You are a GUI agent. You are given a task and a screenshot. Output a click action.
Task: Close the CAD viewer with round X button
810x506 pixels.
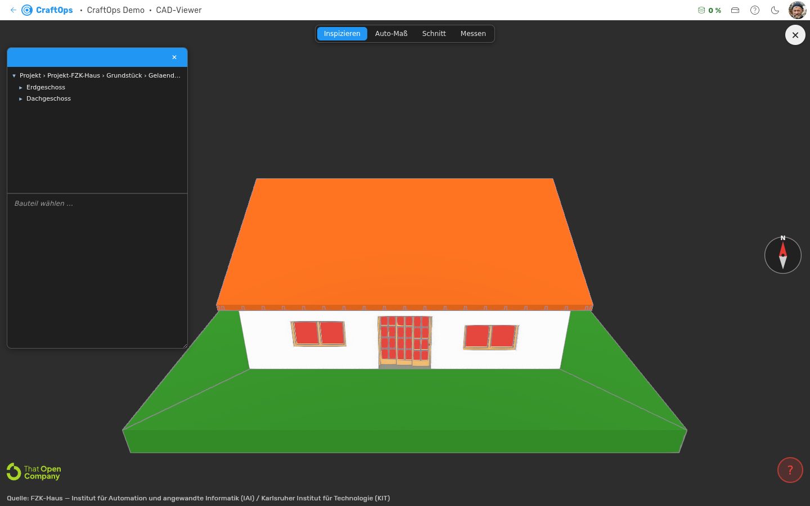[795, 35]
